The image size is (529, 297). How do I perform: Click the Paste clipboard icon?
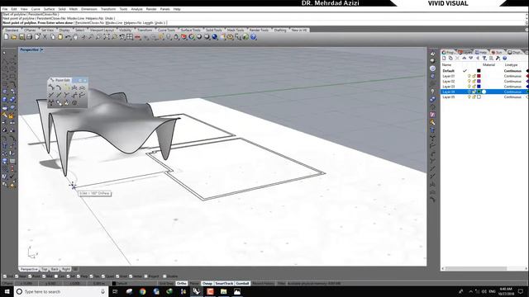(x=60, y=36)
